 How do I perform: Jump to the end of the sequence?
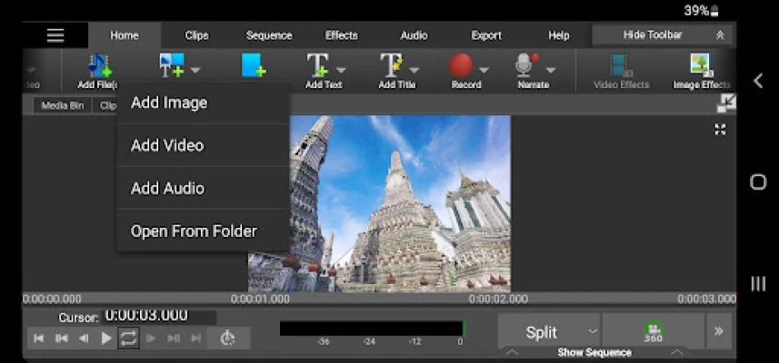click(196, 338)
